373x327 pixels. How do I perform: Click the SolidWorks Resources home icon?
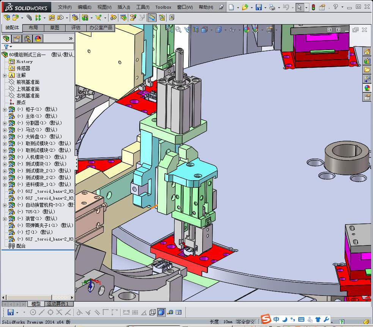click(367, 52)
